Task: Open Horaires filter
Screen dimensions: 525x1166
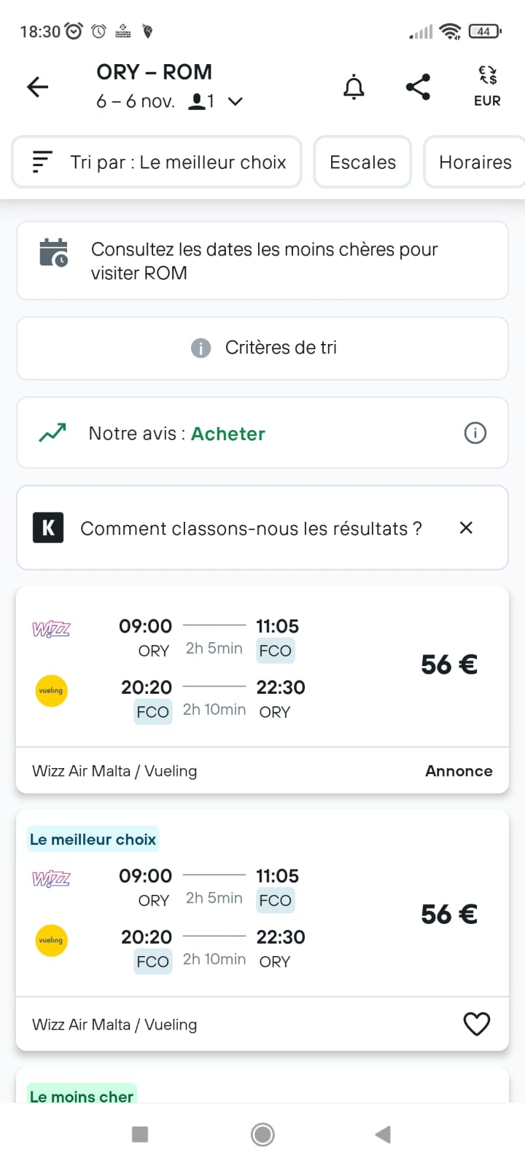Action: tap(475, 162)
